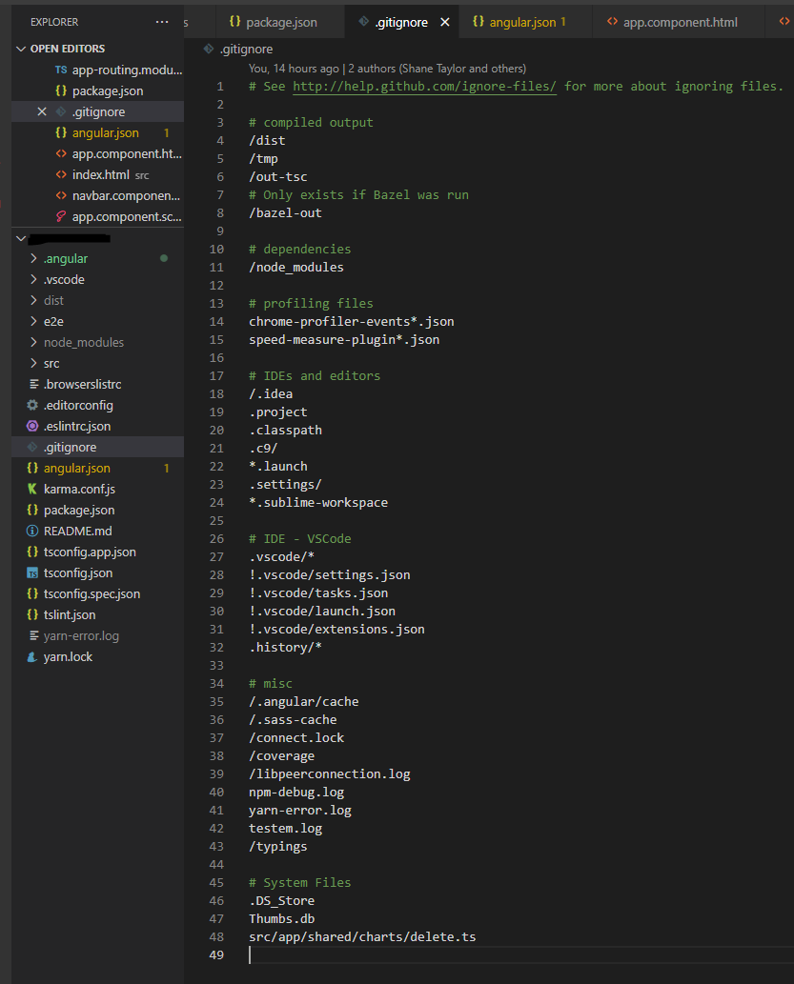Open the app.component.html tab

pyautogui.click(x=680, y=22)
